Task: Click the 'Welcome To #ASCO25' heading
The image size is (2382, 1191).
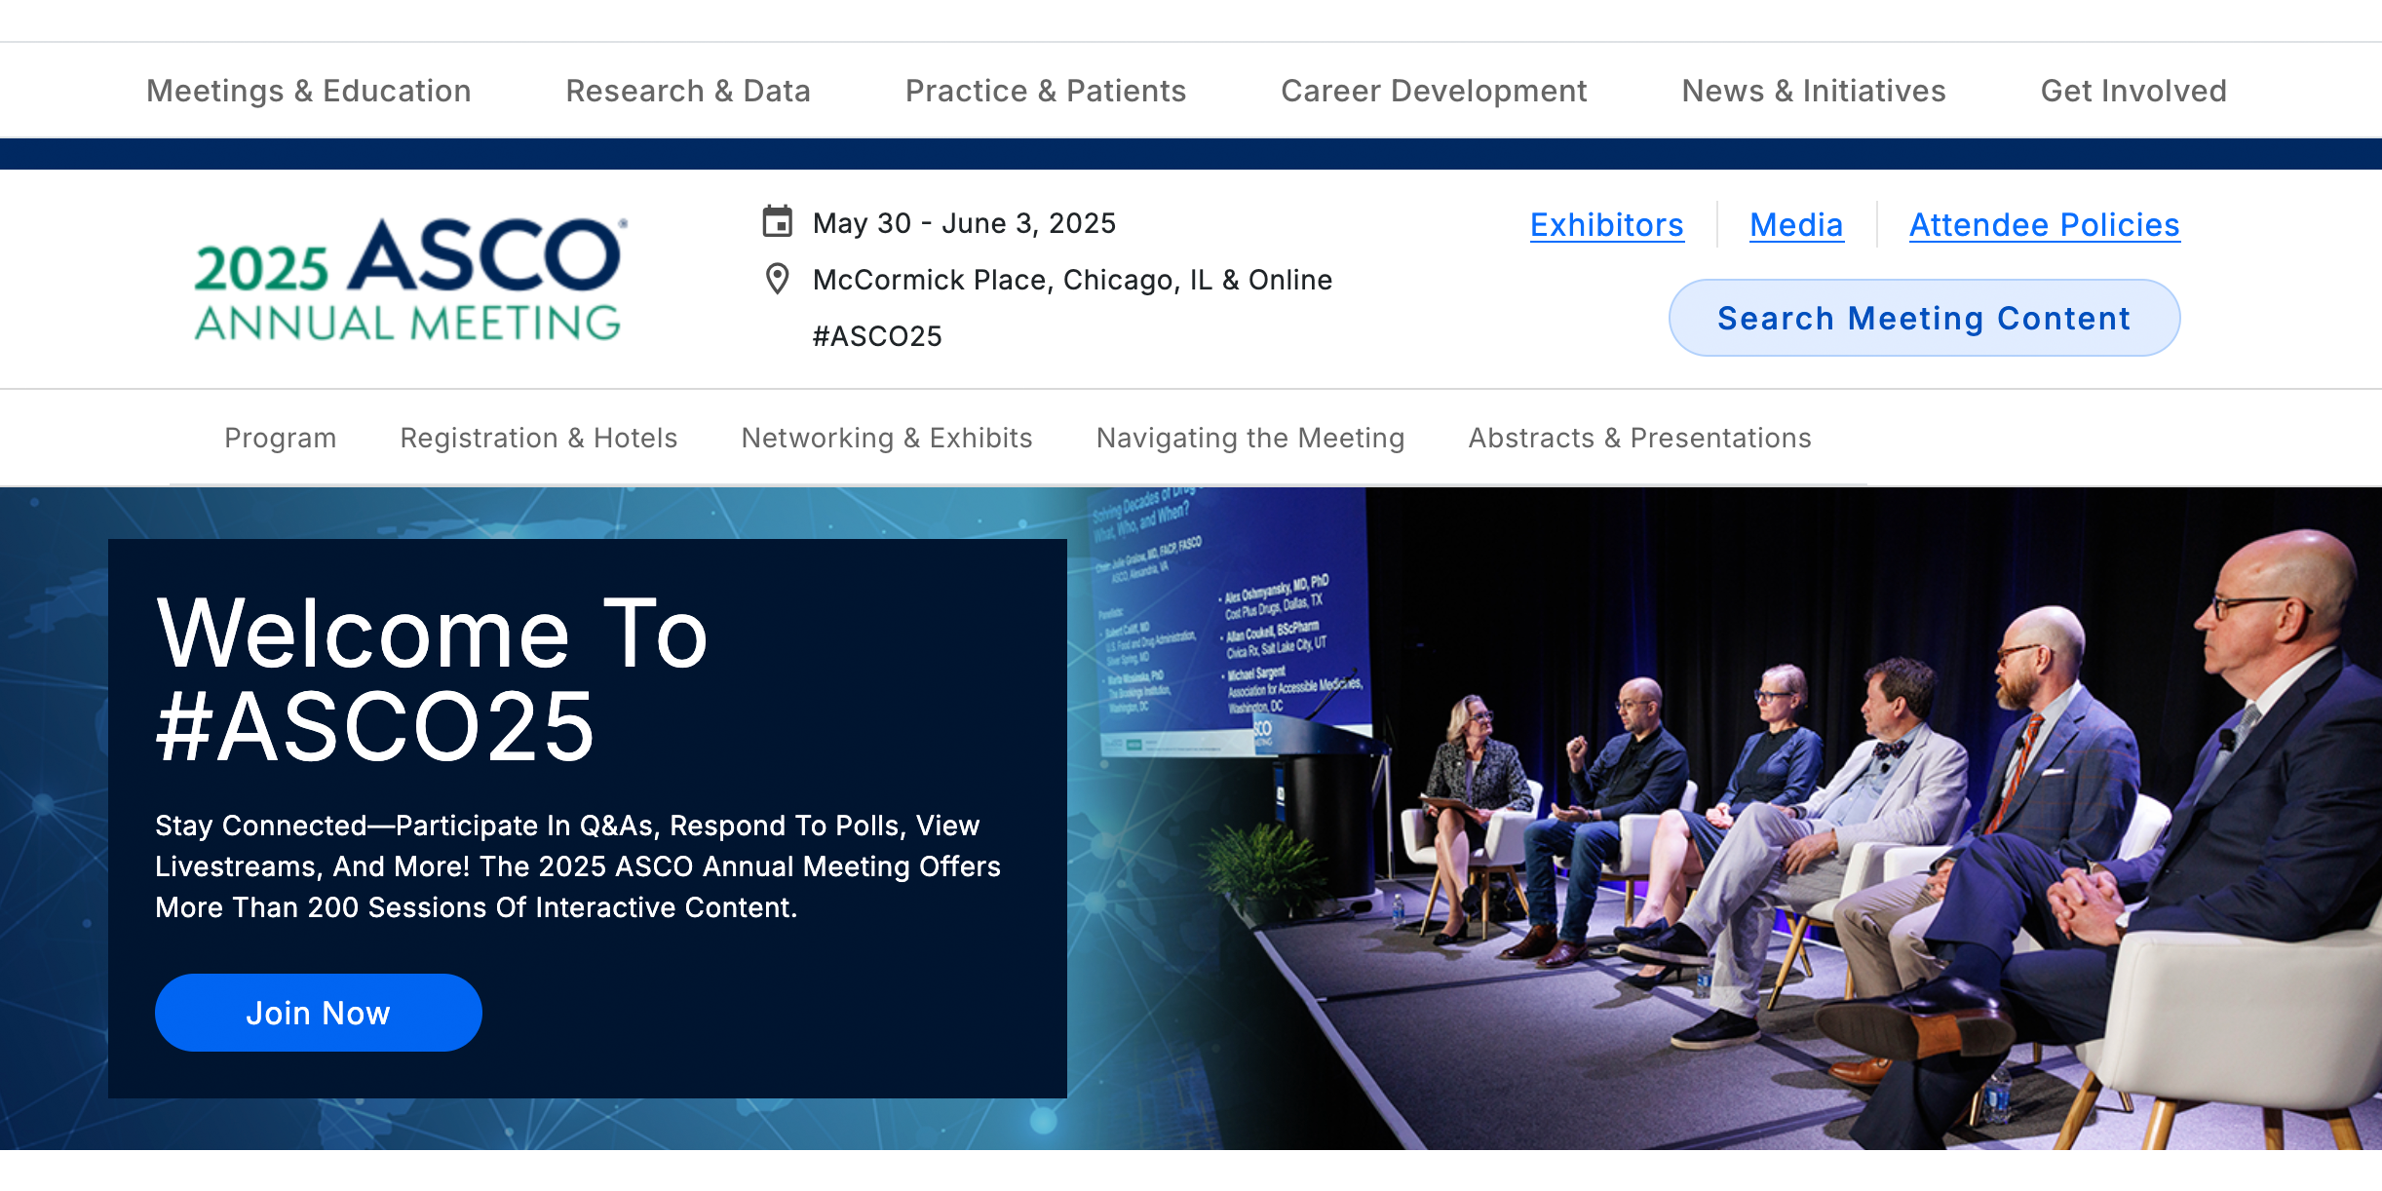Action: [433, 679]
